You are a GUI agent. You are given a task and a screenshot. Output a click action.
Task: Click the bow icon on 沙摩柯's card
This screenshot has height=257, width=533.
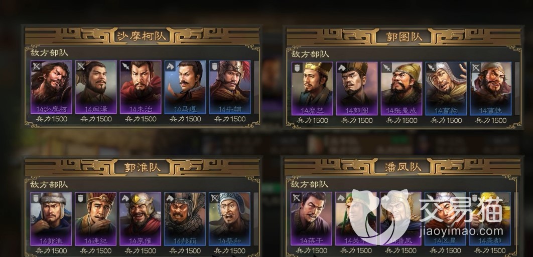(x=36, y=66)
